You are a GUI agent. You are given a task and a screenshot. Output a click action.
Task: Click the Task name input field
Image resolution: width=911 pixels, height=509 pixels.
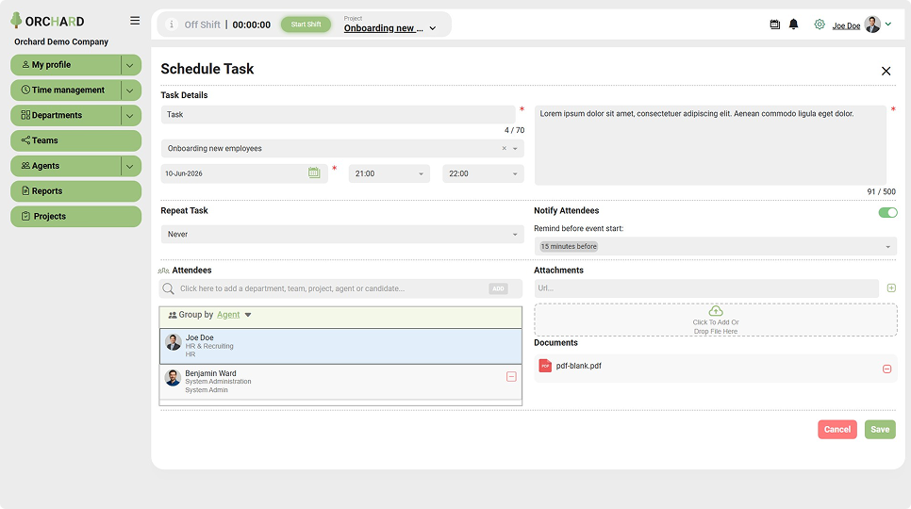pos(339,114)
